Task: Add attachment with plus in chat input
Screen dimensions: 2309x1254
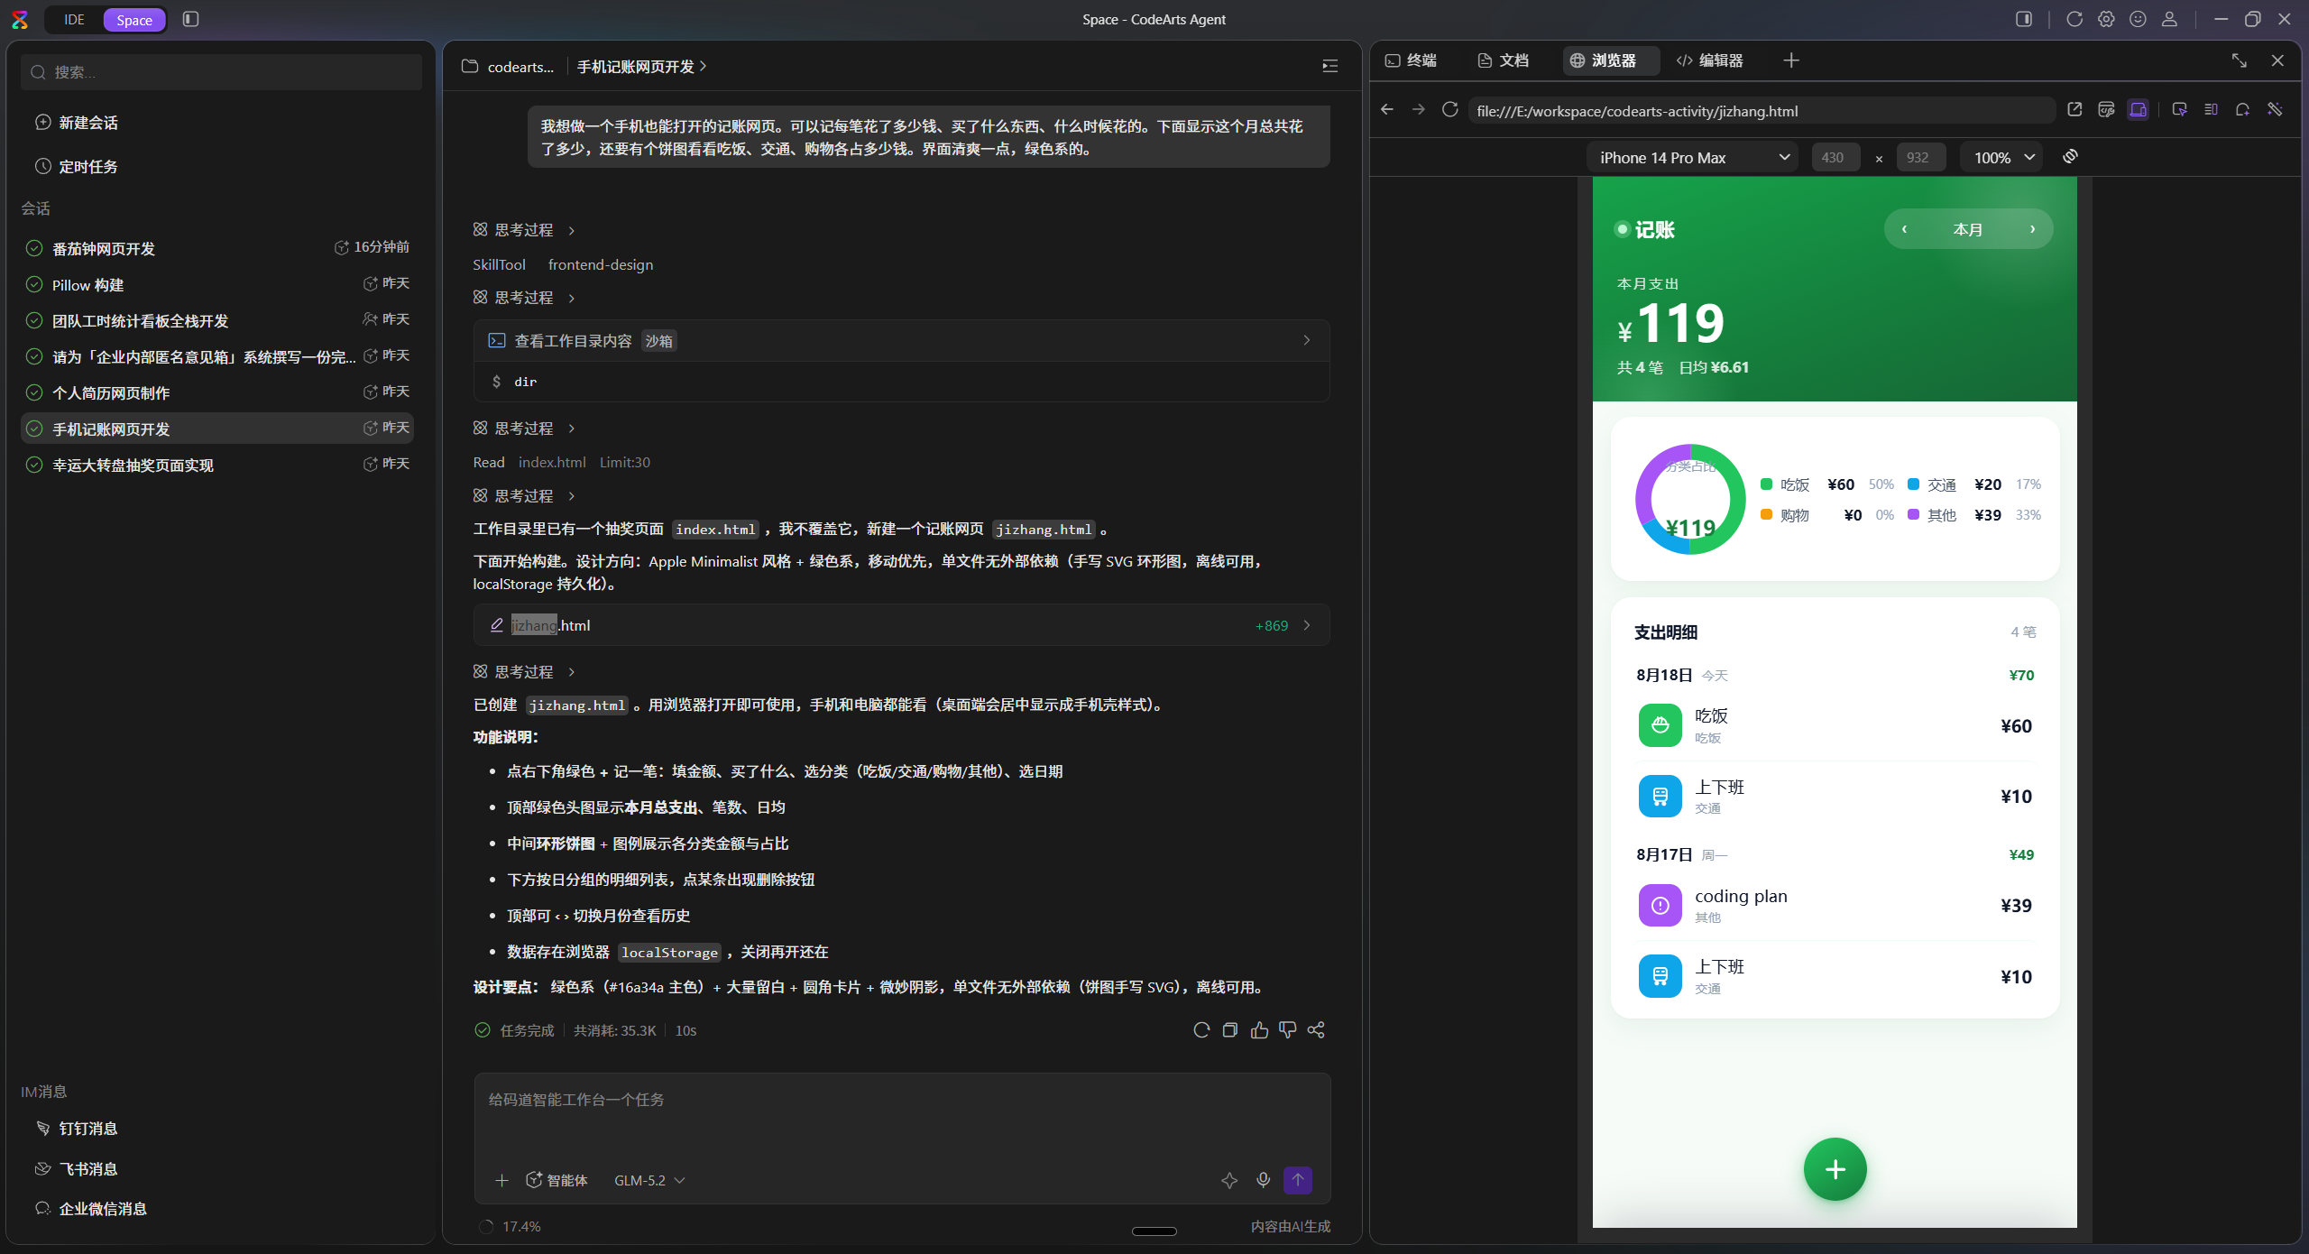Action: [502, 1180]
